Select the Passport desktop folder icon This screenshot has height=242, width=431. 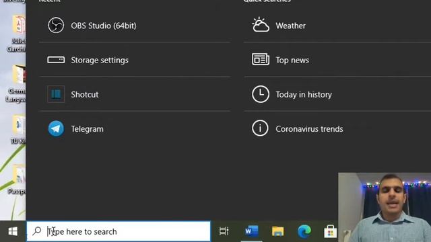pos(20,174)
